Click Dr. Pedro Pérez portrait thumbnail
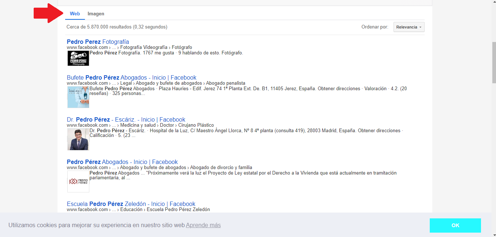This screenshot has width=496, height=237. pos(78,139)
